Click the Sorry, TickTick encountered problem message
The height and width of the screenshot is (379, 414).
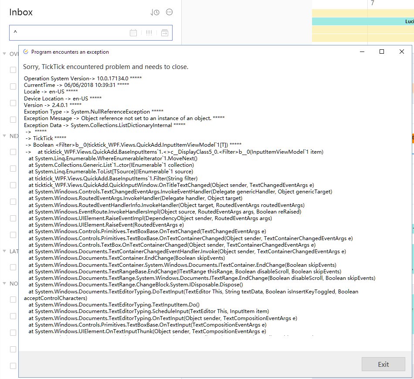(x=105, y=67)
